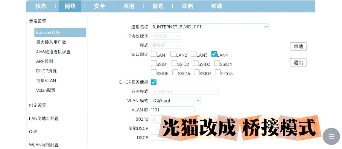Tick the SSID8 checkbox

218,72
